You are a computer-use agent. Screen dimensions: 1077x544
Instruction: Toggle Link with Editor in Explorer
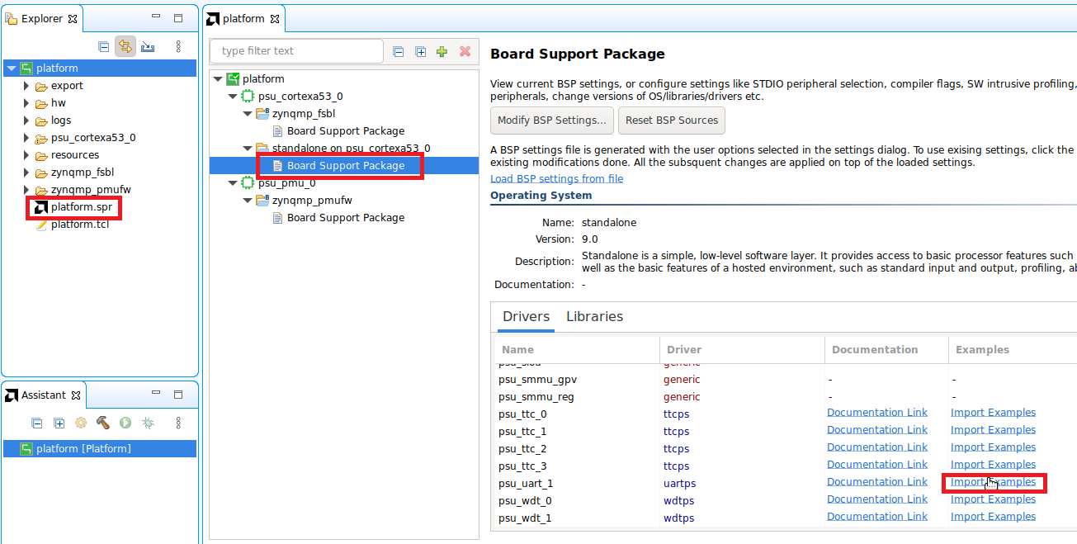(125, 47)
